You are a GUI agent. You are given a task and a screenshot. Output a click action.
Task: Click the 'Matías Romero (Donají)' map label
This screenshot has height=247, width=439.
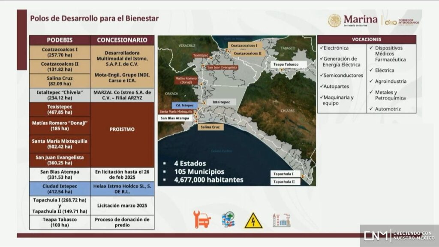click(186, 80)
